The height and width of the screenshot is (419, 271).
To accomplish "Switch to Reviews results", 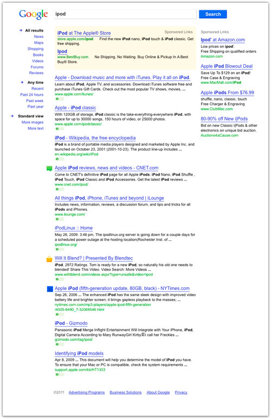I will tap(36, 73).
